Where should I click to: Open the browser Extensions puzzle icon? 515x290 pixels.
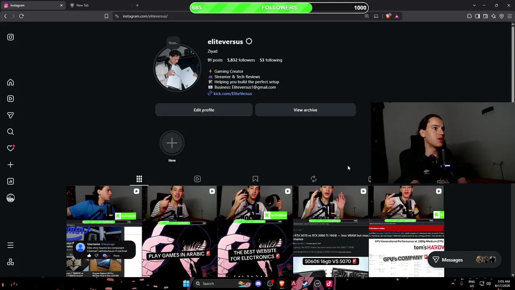(x=469, y=16)
